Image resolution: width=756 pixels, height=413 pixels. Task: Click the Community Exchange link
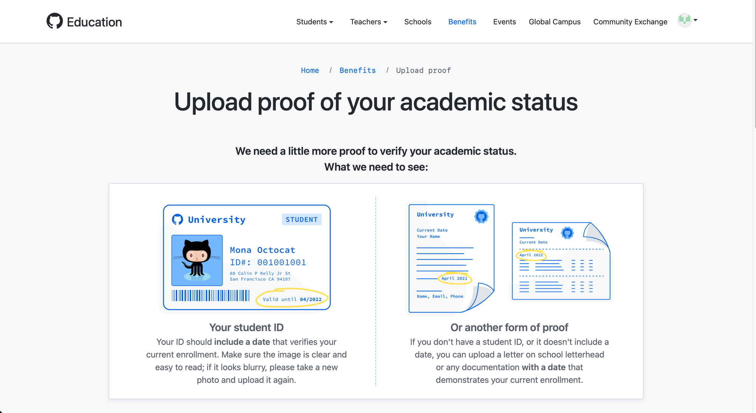(630, 21)
